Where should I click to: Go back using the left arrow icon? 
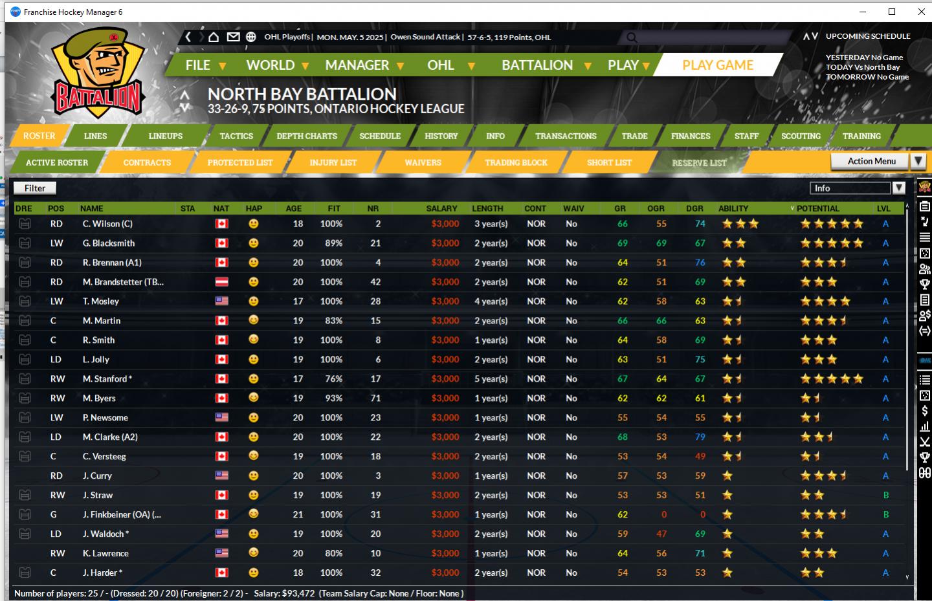click(188, 37)
